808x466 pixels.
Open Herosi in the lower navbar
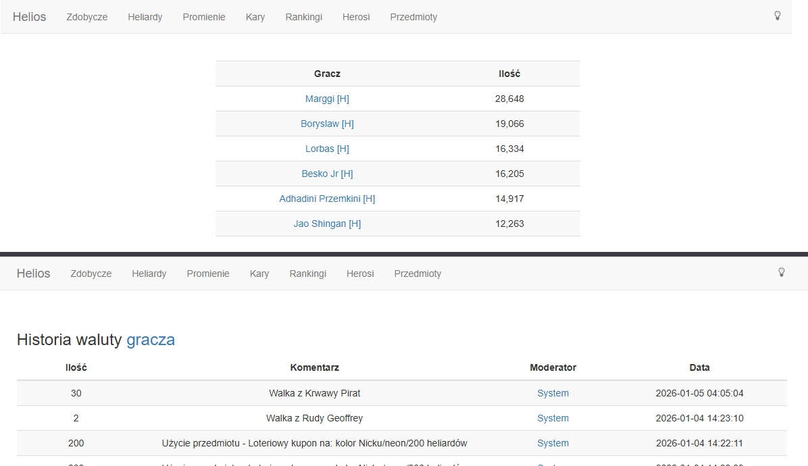click(360, 274)
